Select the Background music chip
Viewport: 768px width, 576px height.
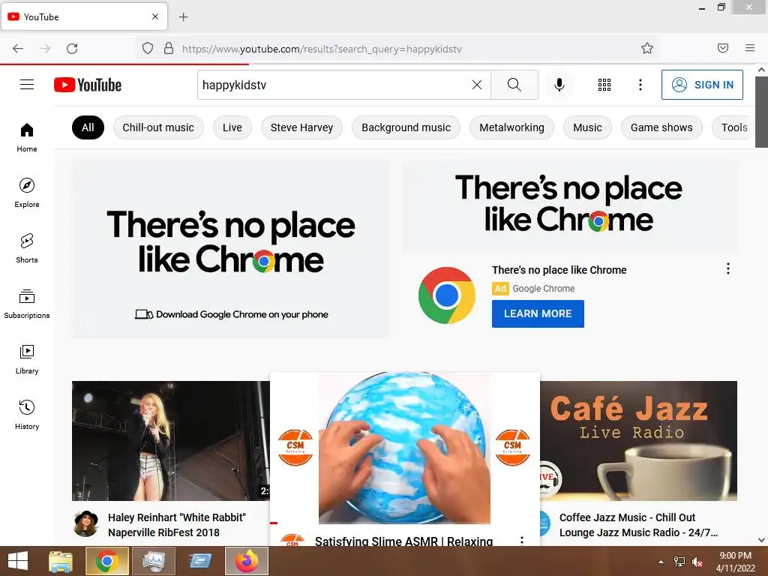coord(406,127)
